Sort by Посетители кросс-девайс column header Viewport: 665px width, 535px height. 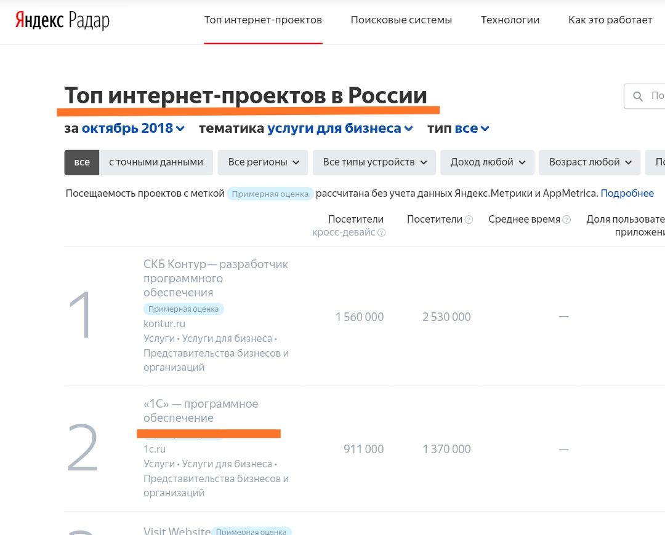coord(349,225)
